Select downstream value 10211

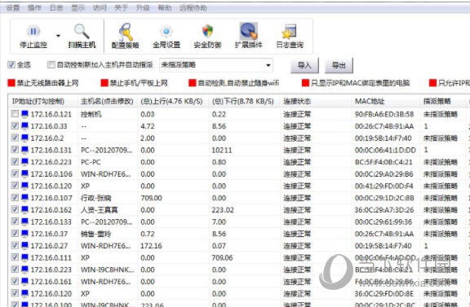(222, 150)
